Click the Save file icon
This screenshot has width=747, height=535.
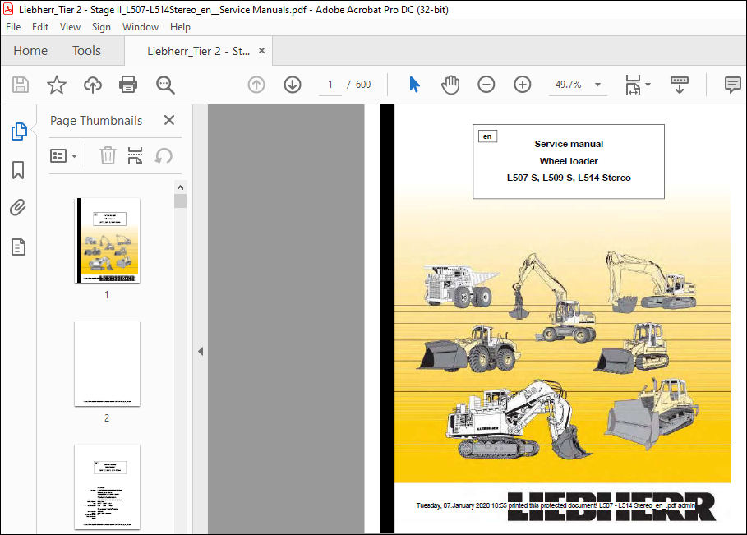point(20,85)
